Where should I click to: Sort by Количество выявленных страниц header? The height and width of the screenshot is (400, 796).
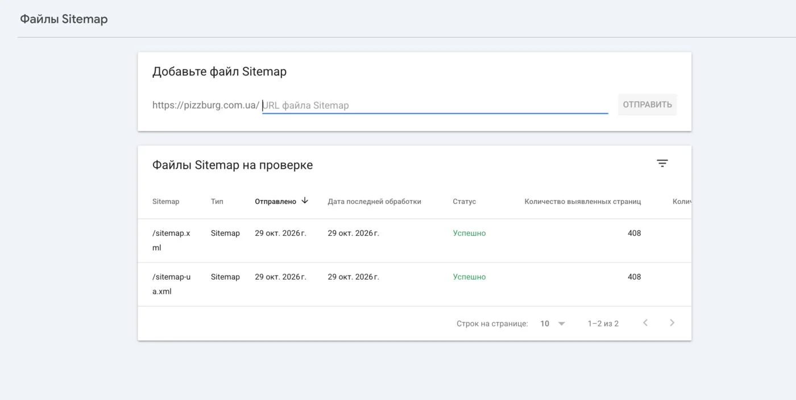583,202
